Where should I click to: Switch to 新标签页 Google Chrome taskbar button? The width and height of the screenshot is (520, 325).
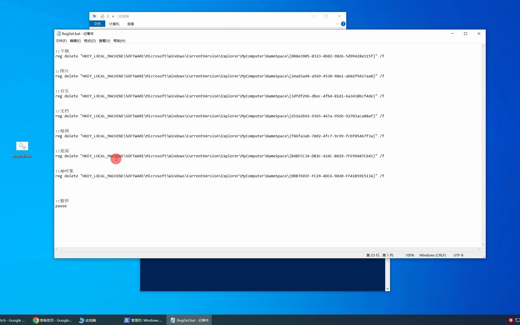53,320
